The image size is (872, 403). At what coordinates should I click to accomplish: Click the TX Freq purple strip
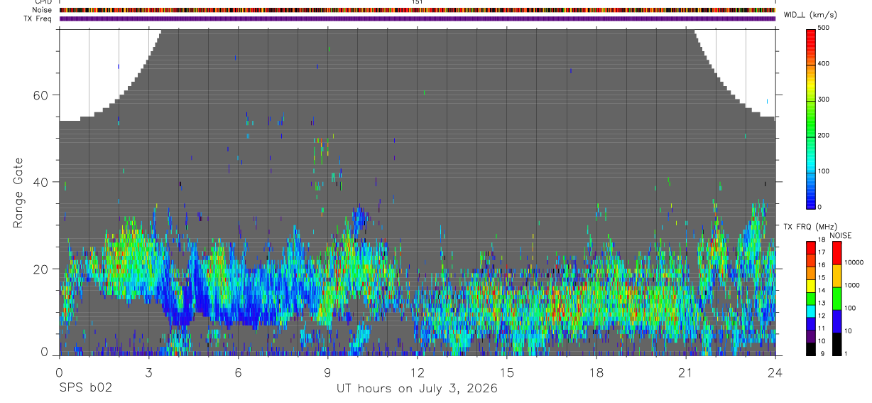click(x=418, y=18)
